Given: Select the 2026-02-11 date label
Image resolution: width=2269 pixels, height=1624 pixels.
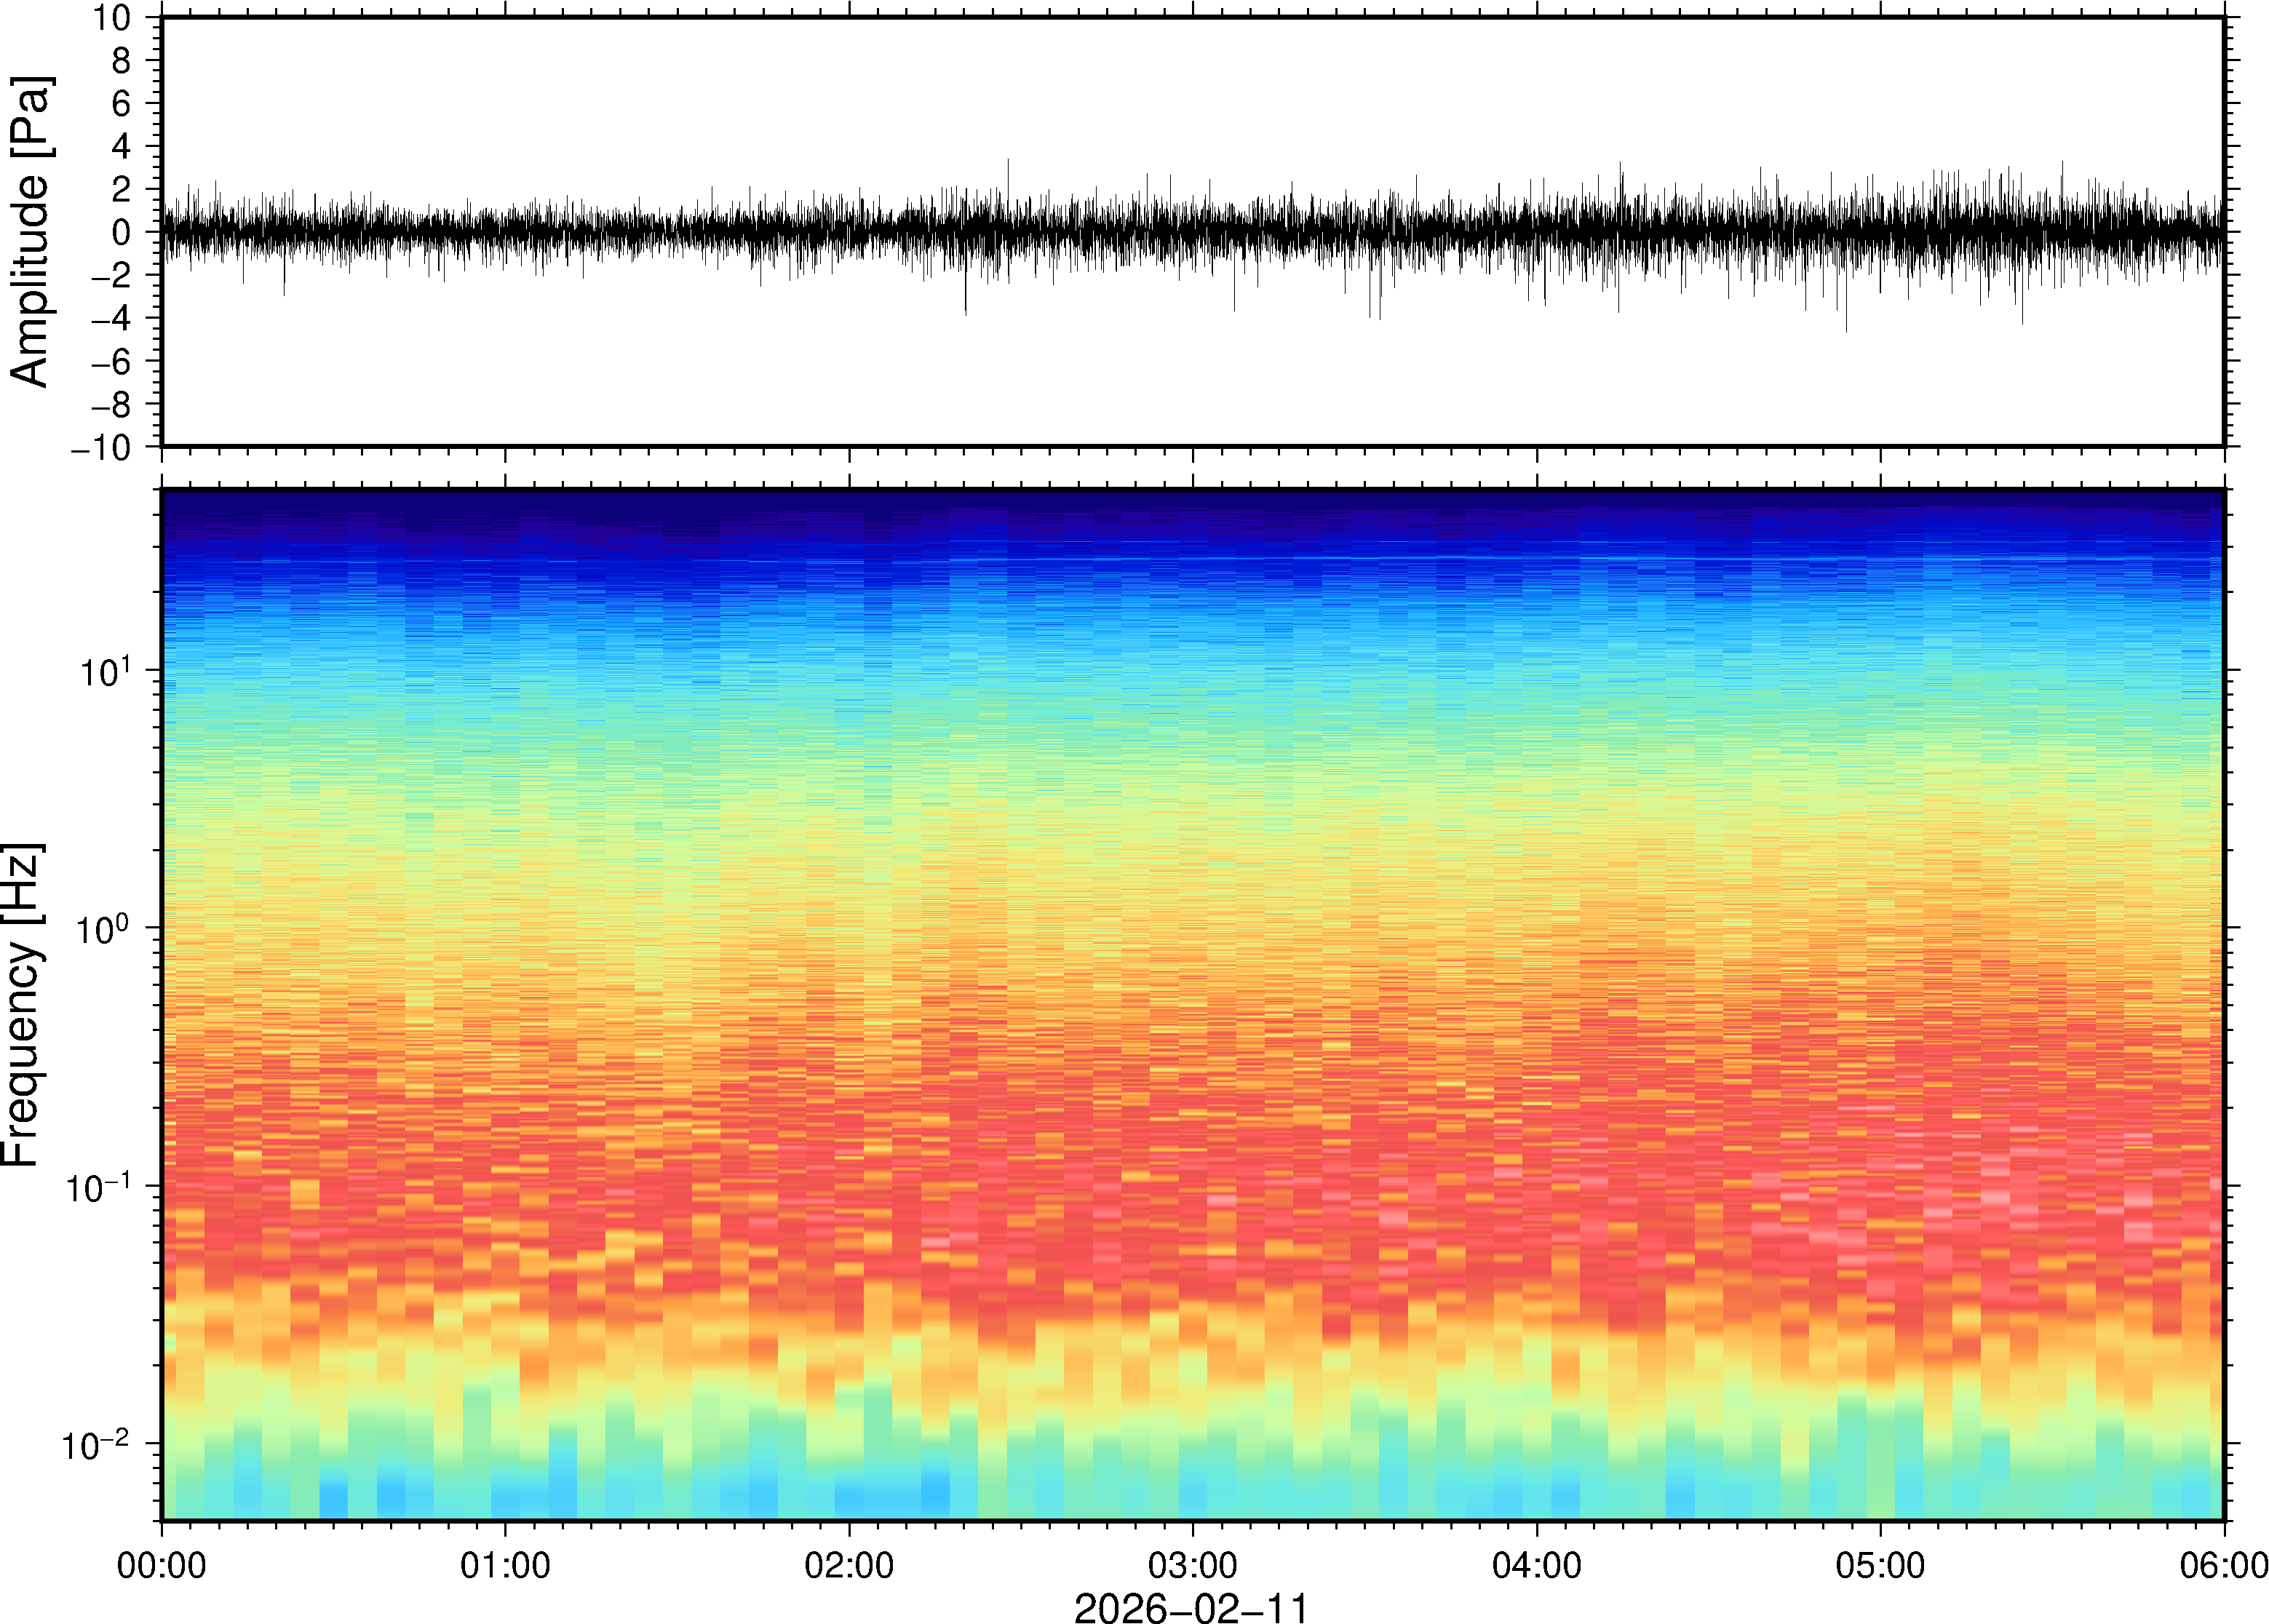Looking at the screenshot, I should (1191, 1607).
